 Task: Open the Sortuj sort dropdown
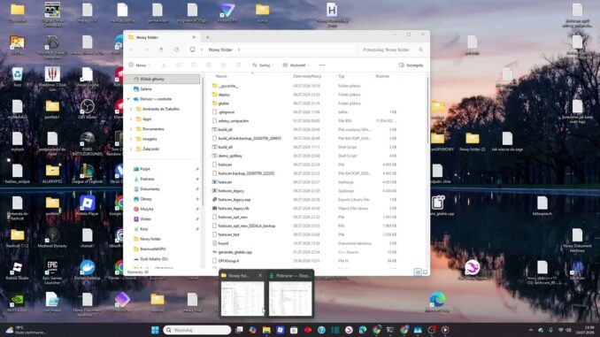click(x=263, y=65)
